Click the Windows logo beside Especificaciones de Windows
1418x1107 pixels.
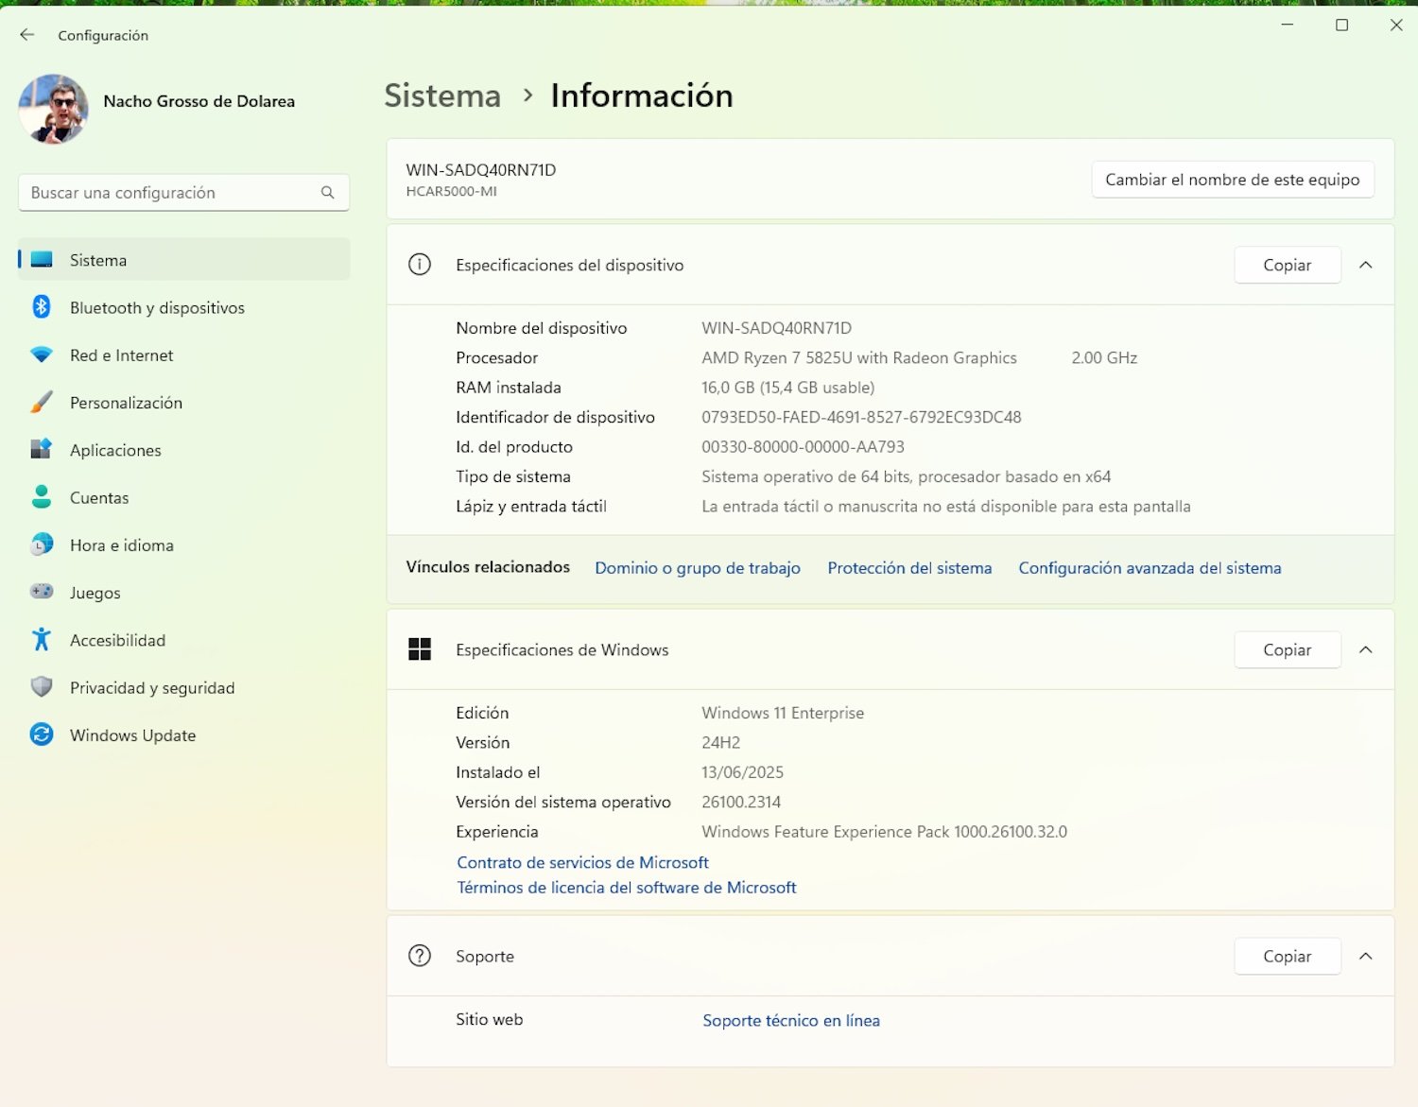click(420, 649)
